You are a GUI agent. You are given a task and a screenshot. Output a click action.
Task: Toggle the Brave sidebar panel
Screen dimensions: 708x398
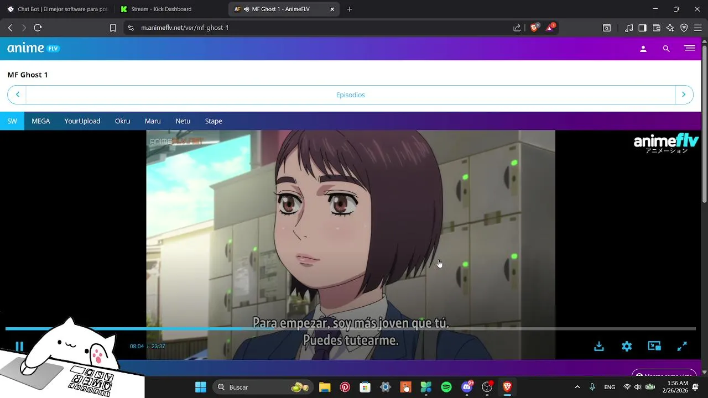tap(642, 28)
